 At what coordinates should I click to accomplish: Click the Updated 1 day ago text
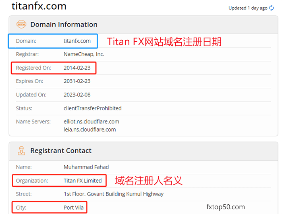click(x=248, y=8)
